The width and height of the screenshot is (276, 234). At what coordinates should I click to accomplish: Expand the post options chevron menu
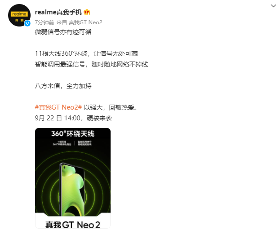pos(273,6)
